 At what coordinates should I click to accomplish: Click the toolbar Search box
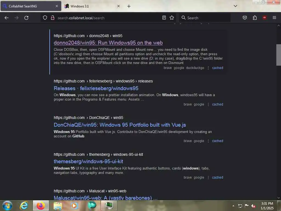click(x=205, y=18)
